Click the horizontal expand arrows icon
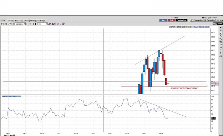The image size is (223, 136). pyautogui.click(x=221, y=45)
